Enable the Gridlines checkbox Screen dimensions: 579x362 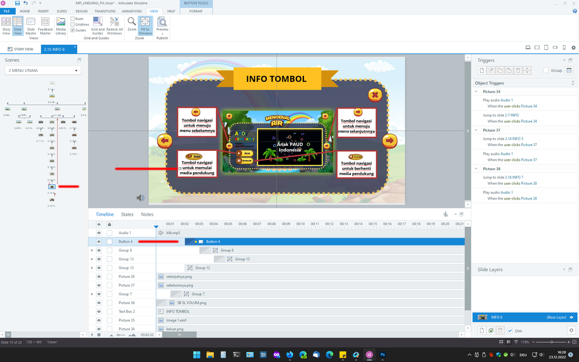coord(73,24)
